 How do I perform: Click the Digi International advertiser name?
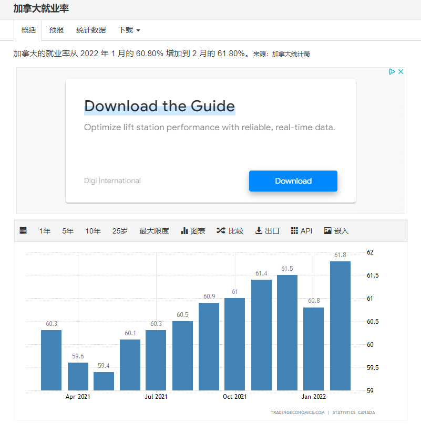[112, 181]
